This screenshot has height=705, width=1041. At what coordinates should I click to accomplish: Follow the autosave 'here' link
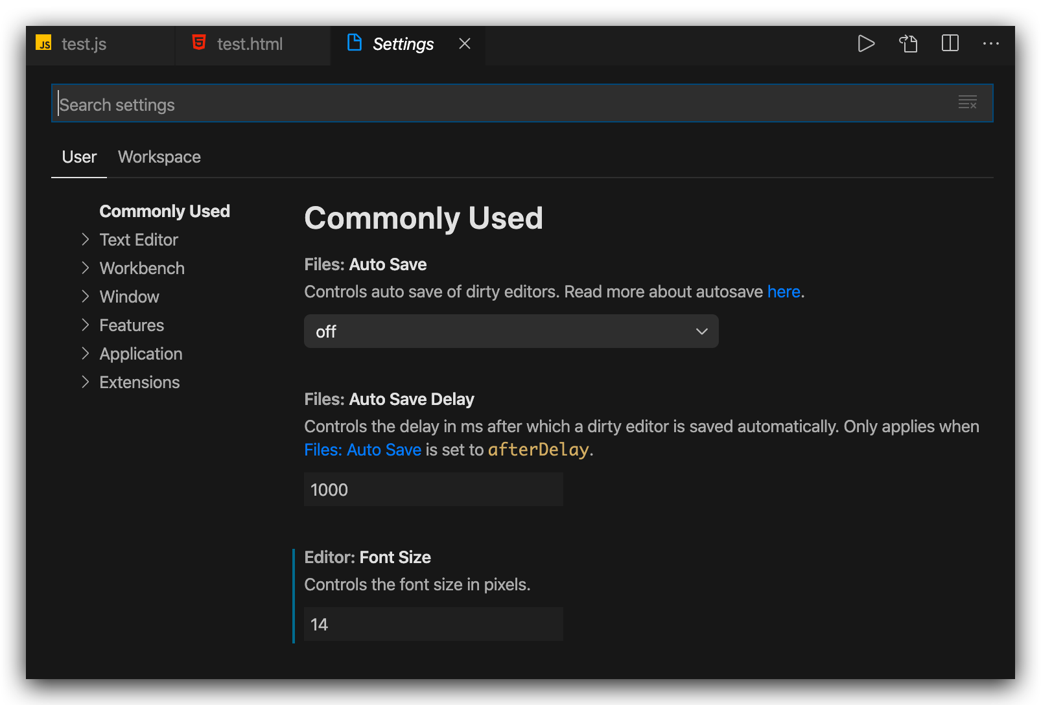pos(783,292)
